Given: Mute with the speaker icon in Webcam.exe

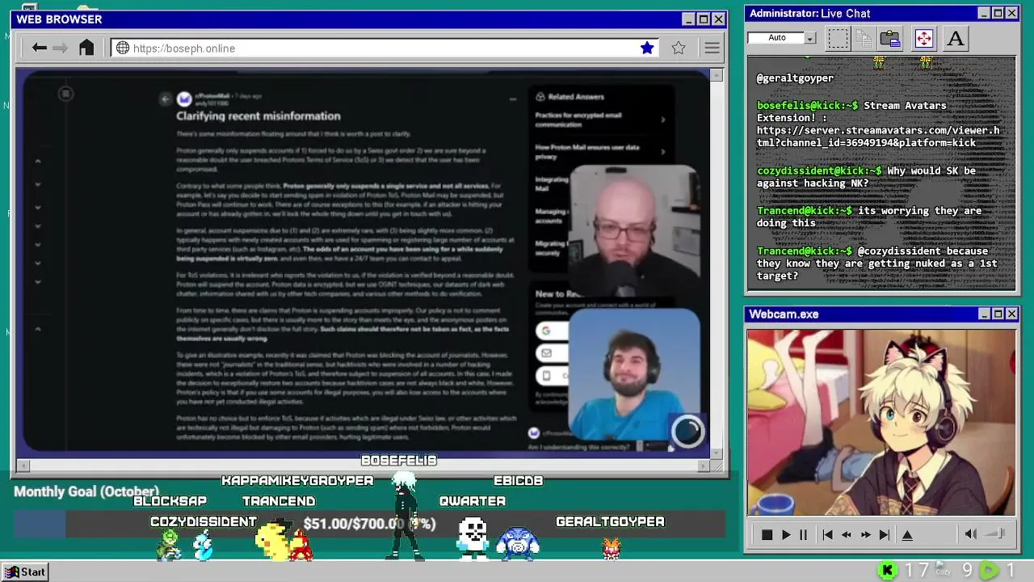Looking at the screenshot, I should click(971, 533).
